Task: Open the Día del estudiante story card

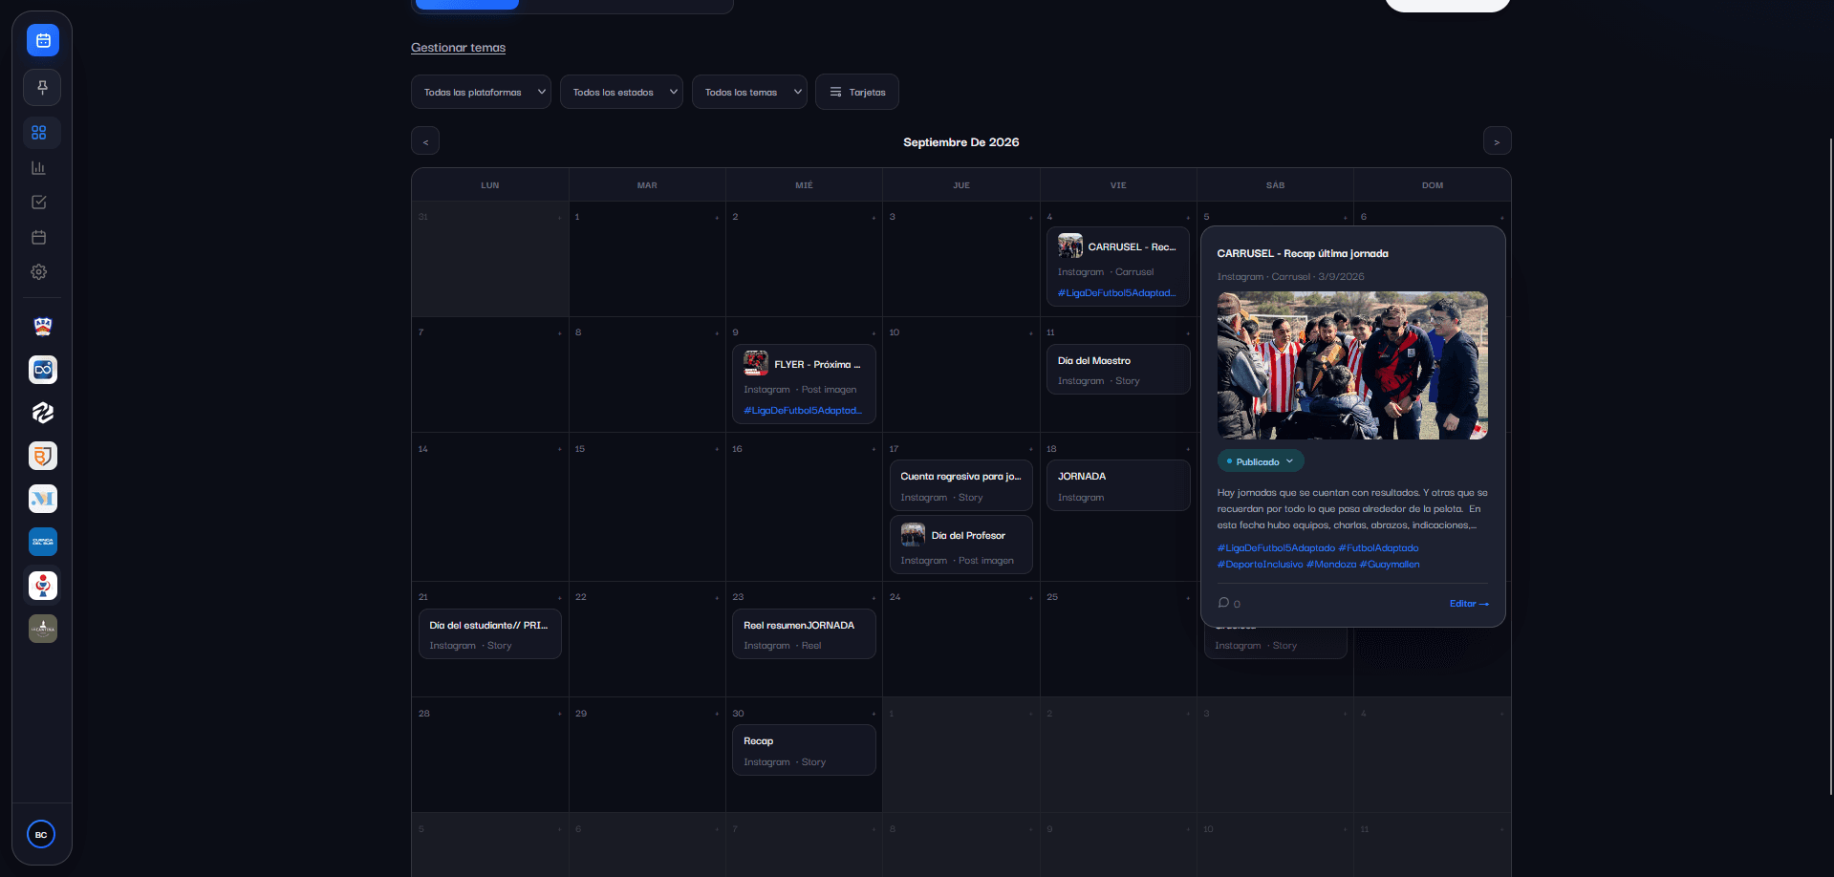Action: pos(489,634)
